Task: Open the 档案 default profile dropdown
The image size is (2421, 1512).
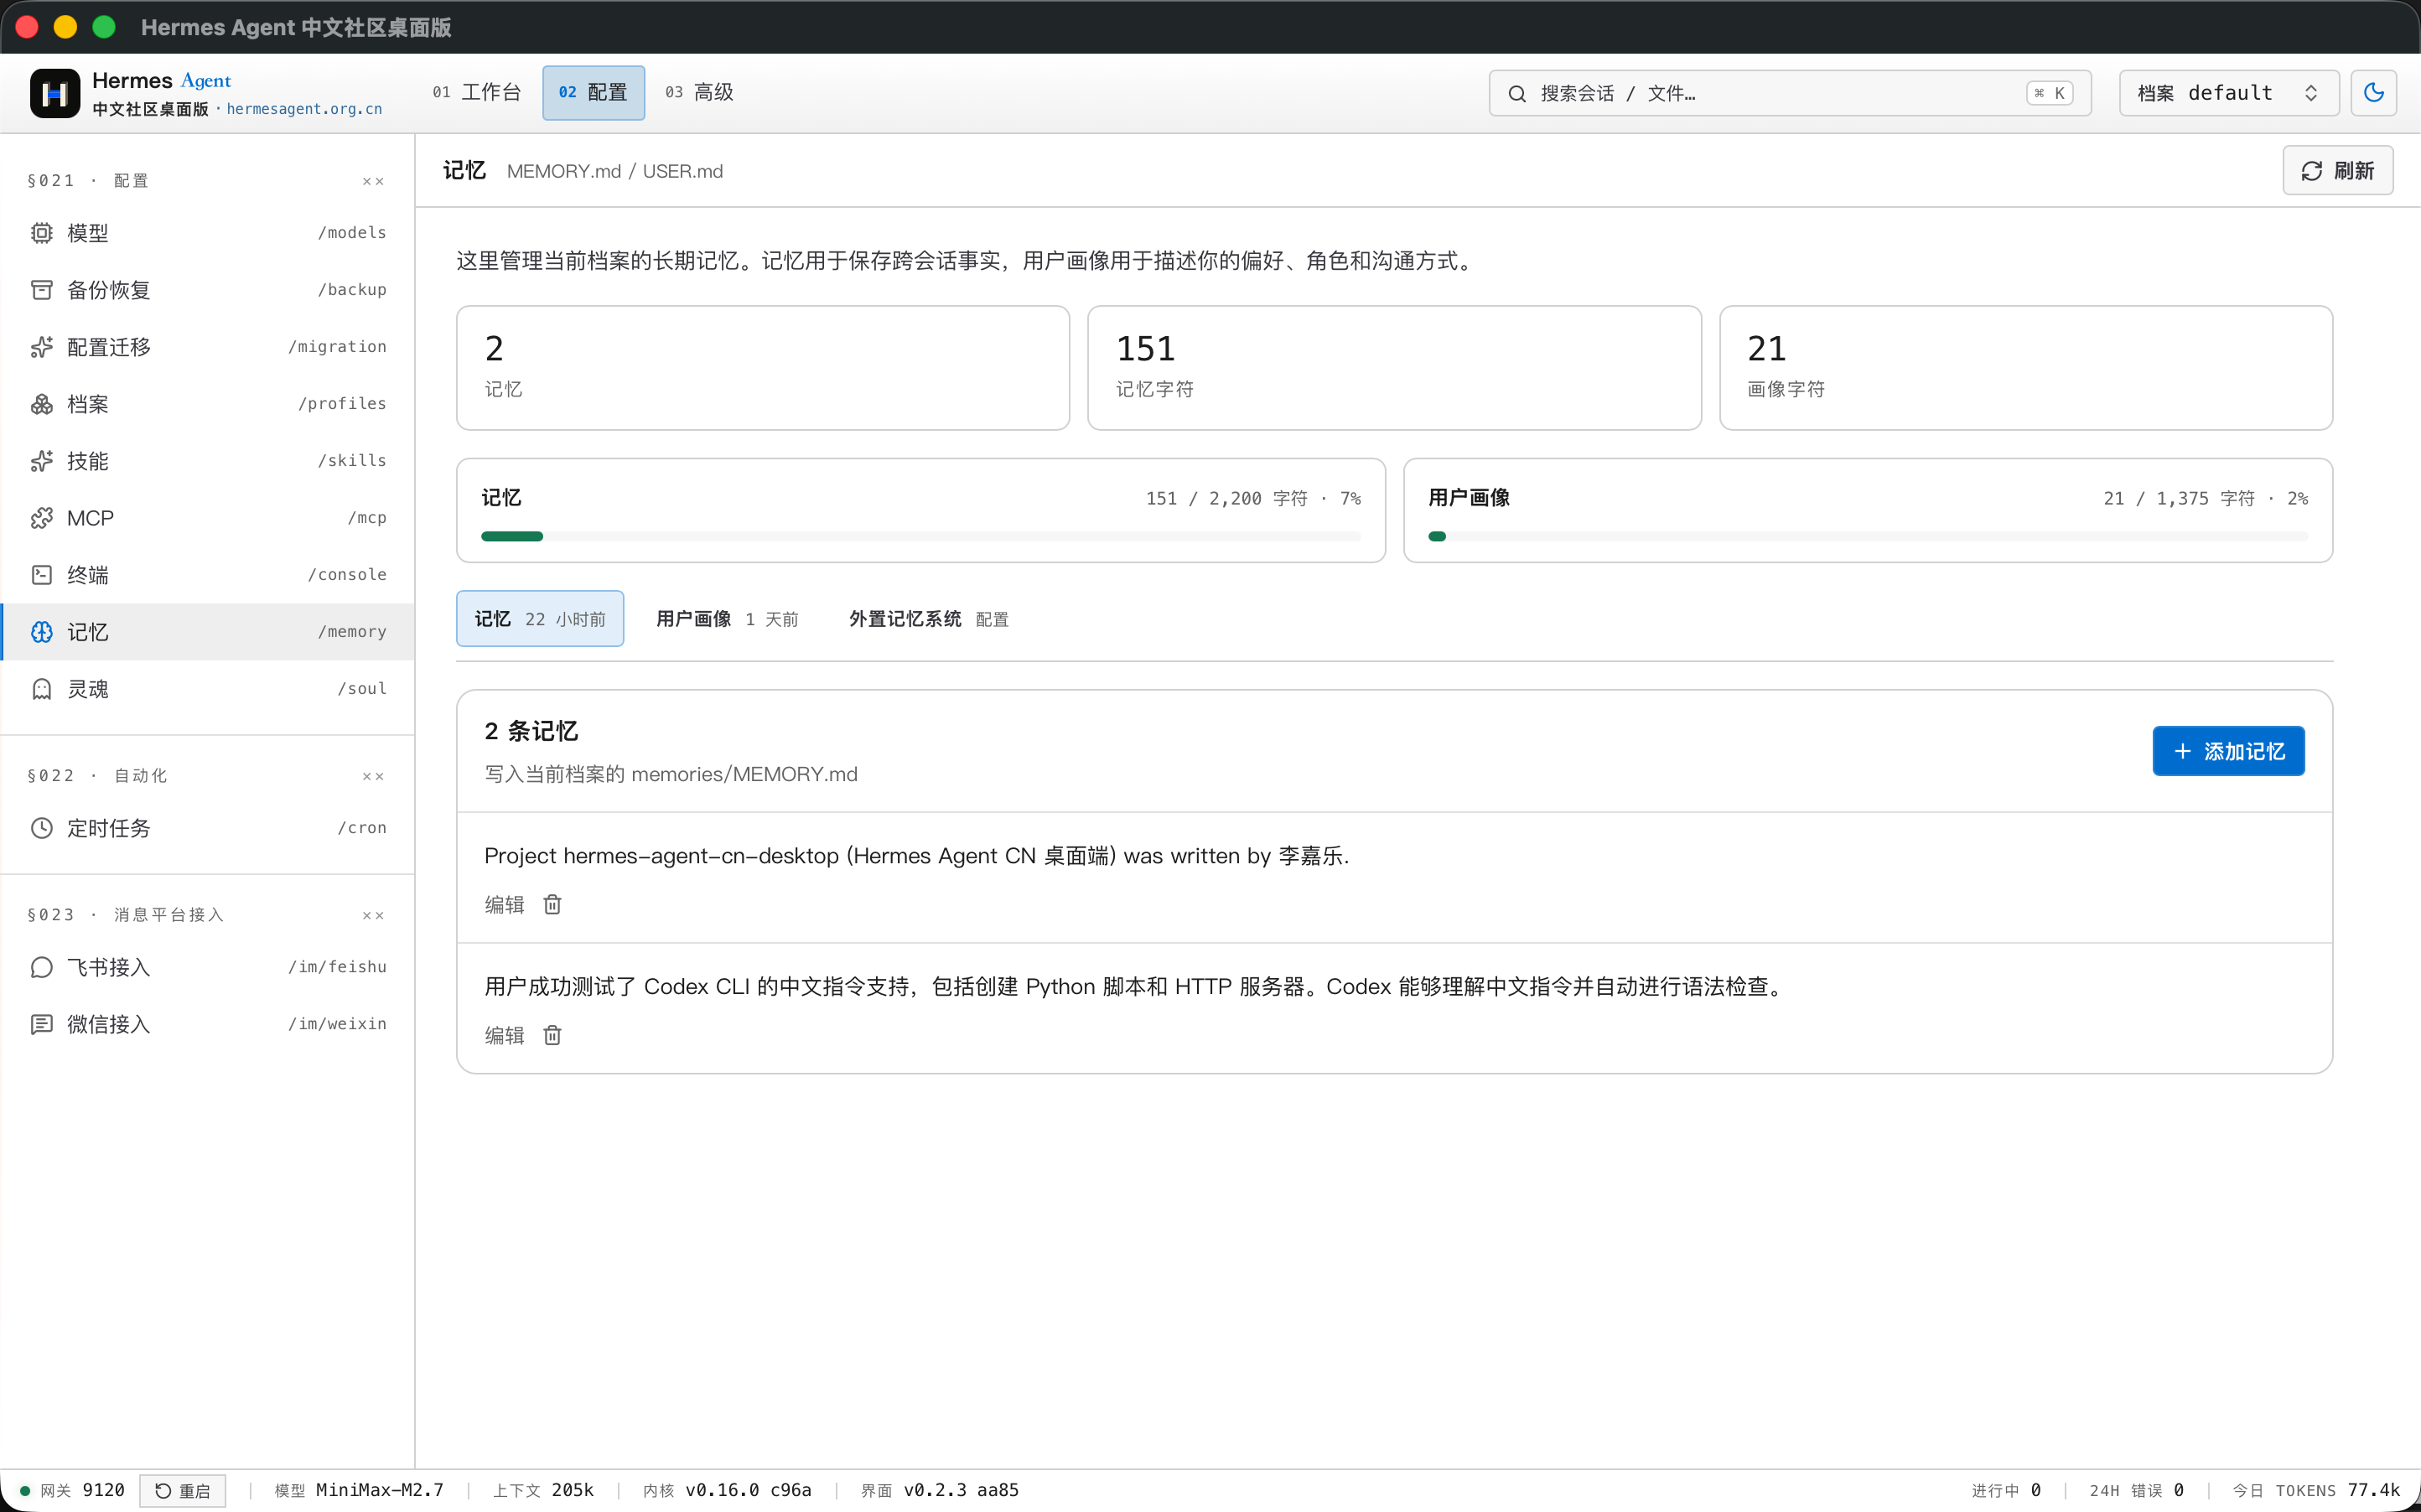Action: (2228, 93)
